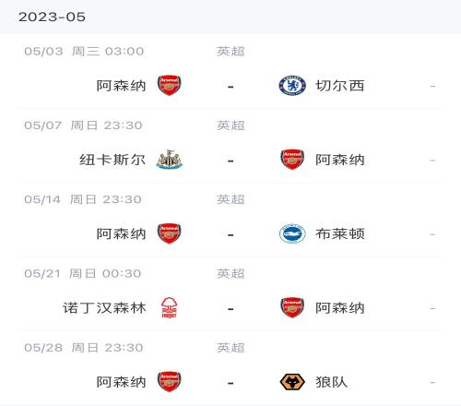The width and height of the screenshot is (461, 406).
Task: Click the Wolves club crest
Action: tap(292, 382)
